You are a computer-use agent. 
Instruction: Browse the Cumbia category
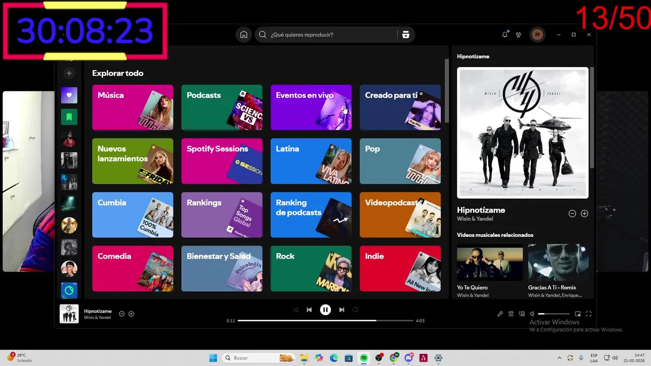[133, 215]
